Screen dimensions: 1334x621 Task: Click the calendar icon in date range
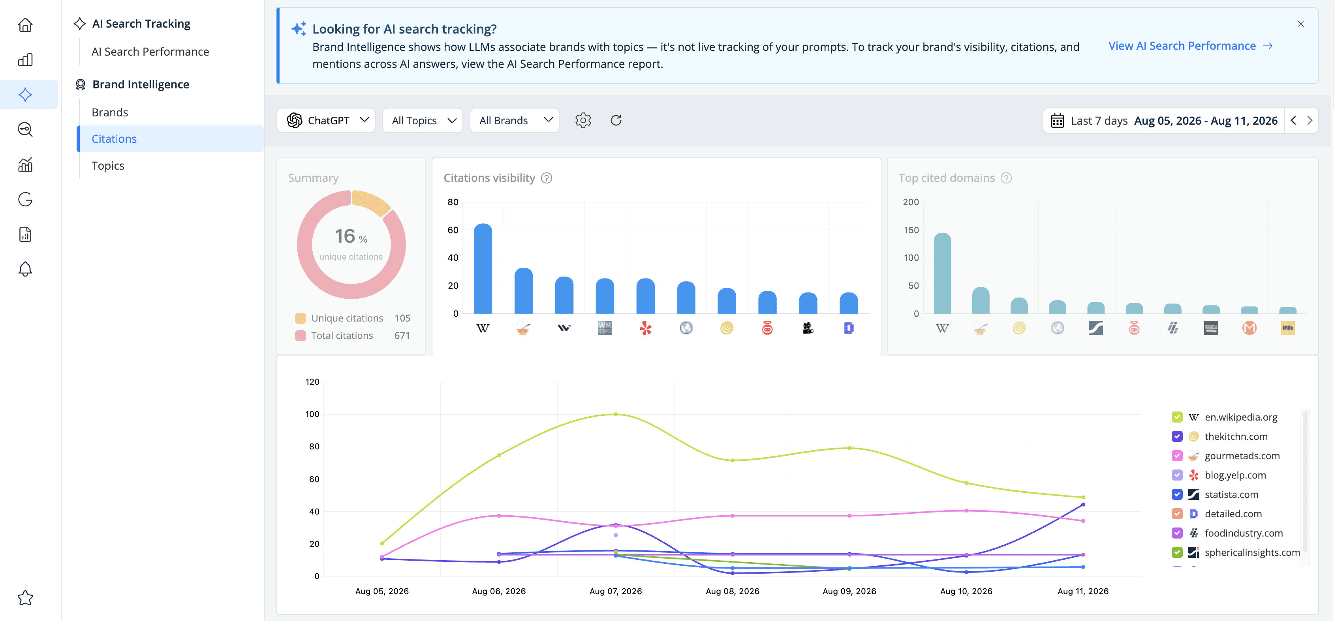coord(1057,121)
